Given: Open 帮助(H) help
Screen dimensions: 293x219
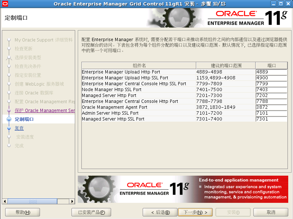Looking at the screenshot, I should (23, 212).
